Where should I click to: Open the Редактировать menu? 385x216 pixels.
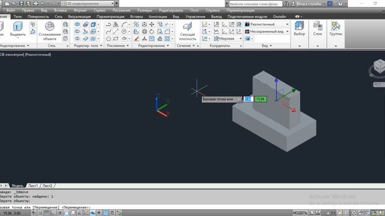click(x=171, y=10)
